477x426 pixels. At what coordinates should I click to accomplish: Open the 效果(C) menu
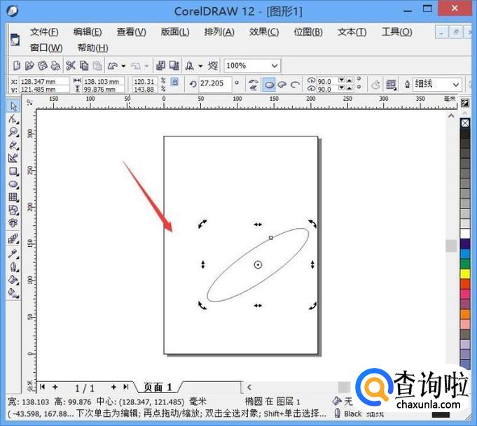[x=263, y=32]
